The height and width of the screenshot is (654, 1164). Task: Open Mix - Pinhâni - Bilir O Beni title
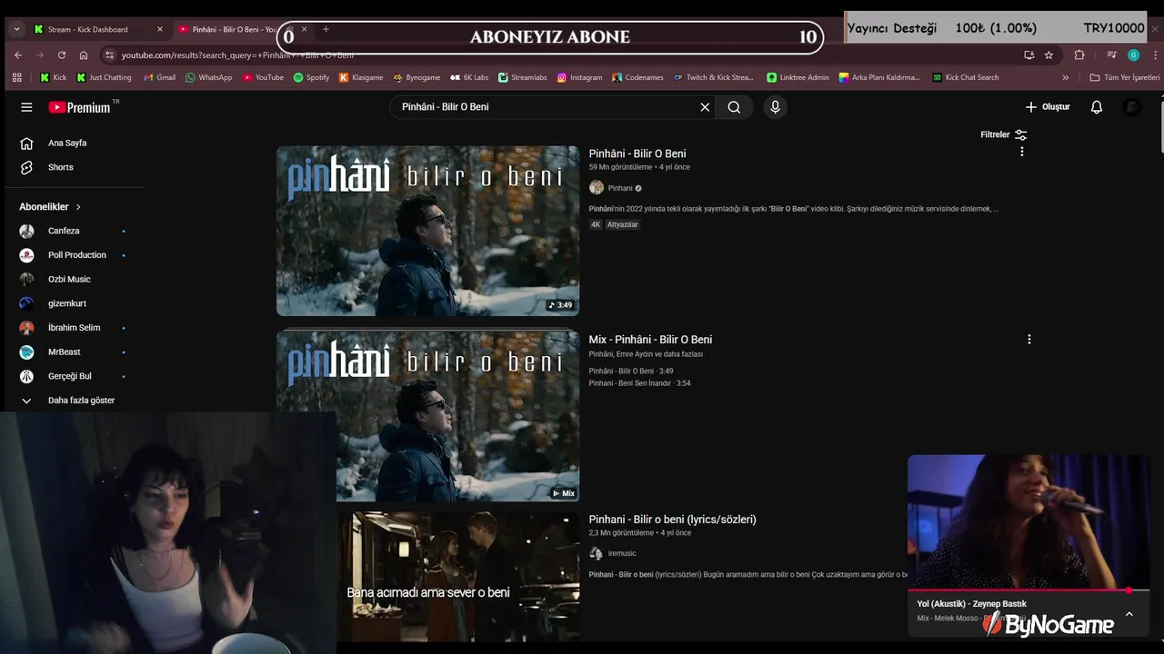point(650,340)
